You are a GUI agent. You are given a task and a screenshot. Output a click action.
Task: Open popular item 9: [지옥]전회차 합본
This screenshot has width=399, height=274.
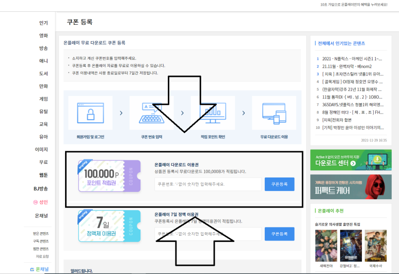(337, 120)
